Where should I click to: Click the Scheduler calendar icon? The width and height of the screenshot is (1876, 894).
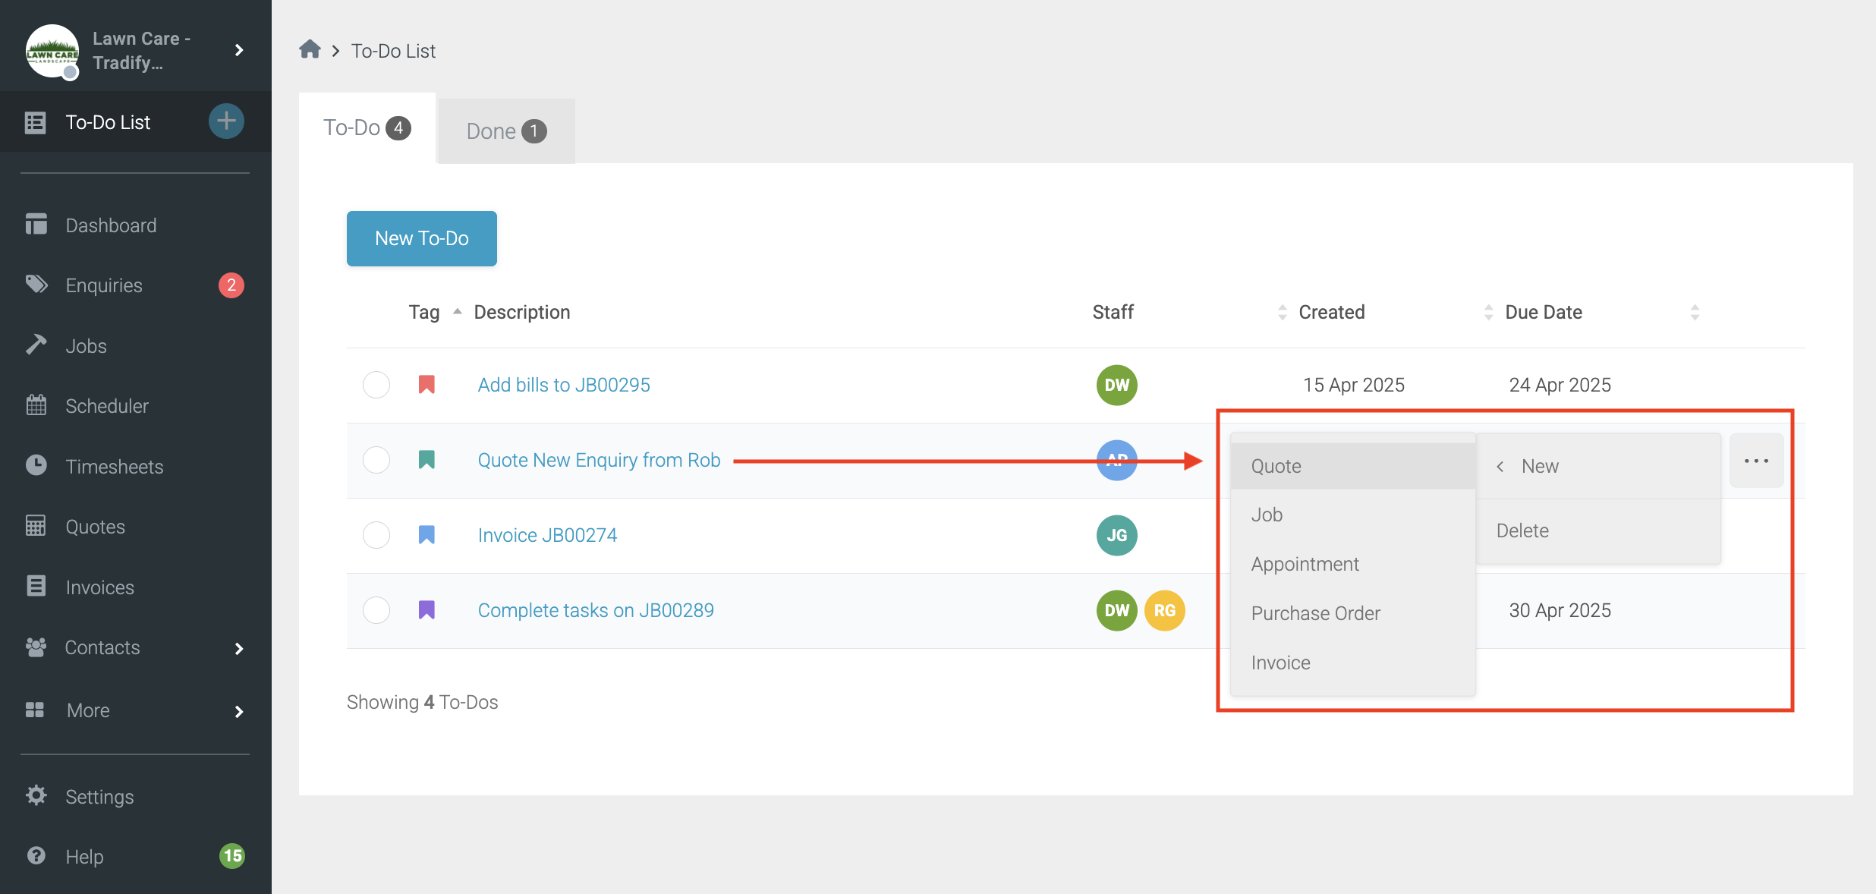point(36,405)
